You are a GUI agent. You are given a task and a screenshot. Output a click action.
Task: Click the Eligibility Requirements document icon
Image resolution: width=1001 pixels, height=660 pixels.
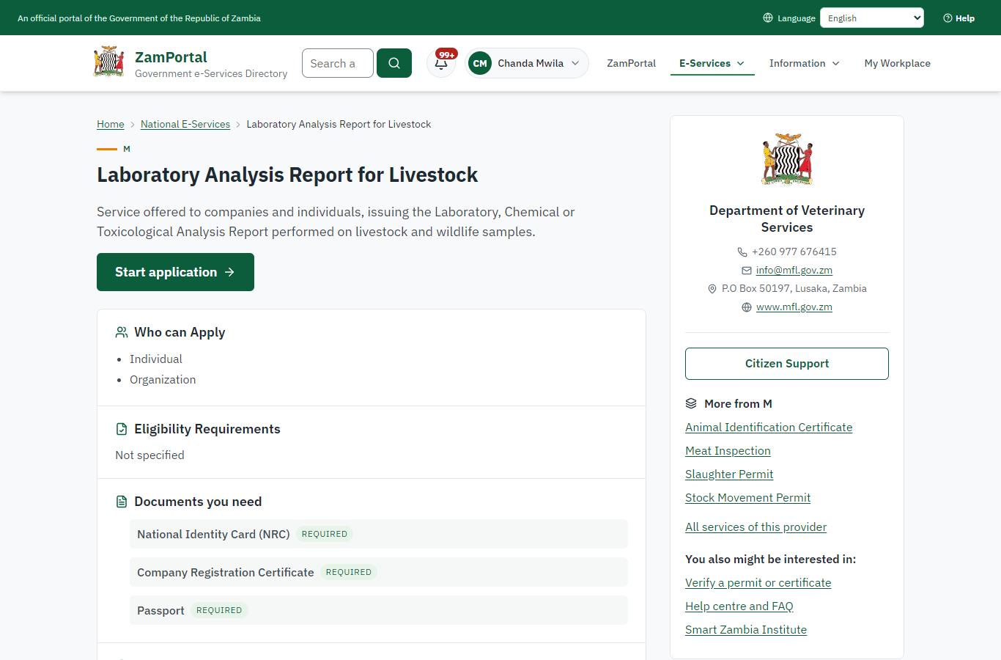[122, 429]
